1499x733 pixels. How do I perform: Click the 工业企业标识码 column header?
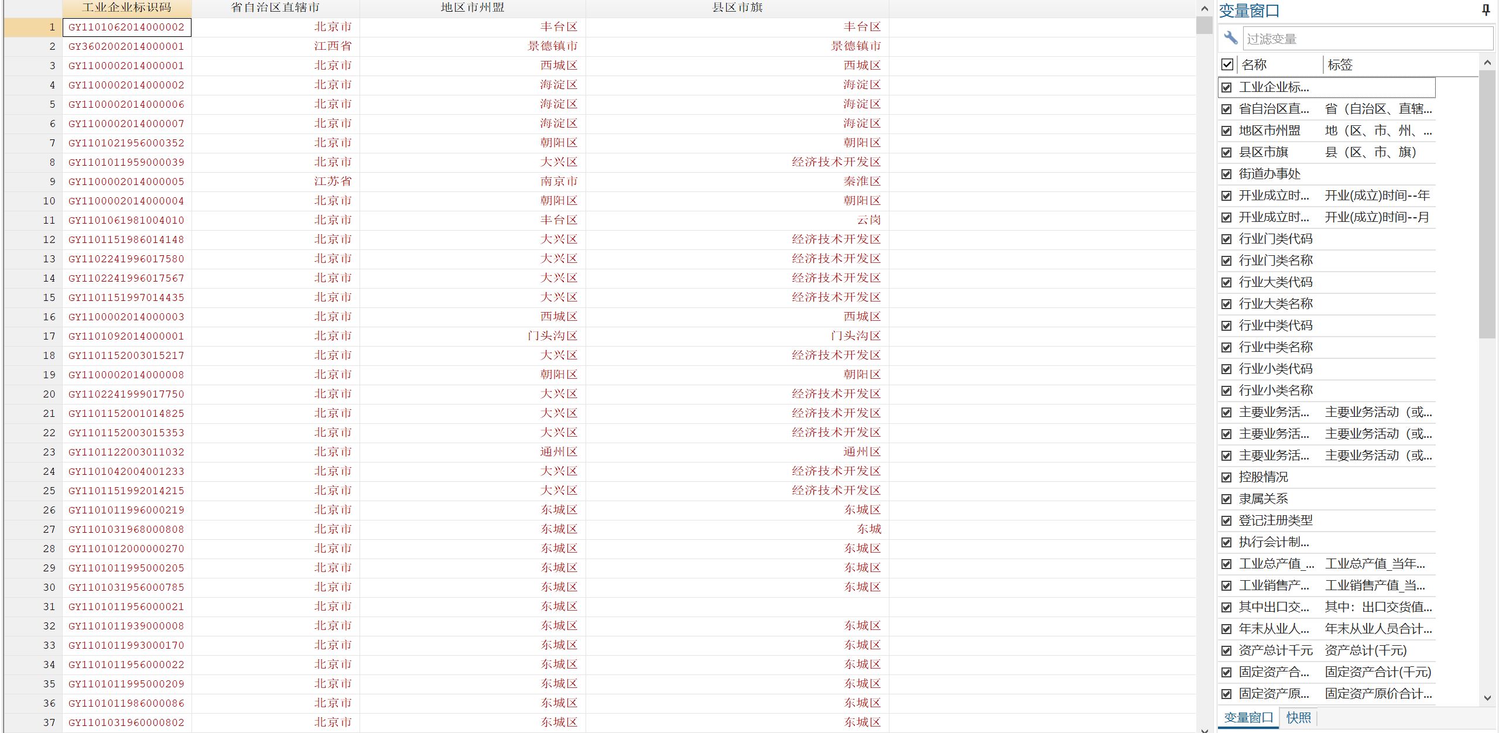click(126, 8)
